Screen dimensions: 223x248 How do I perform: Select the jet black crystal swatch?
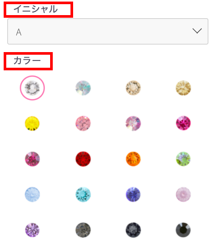tap(183, 230)
